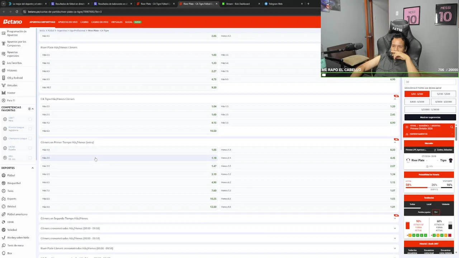Bet on Más 2.5 first-half corners 1.18
This screenshot has height=258, width=459.
129,158
